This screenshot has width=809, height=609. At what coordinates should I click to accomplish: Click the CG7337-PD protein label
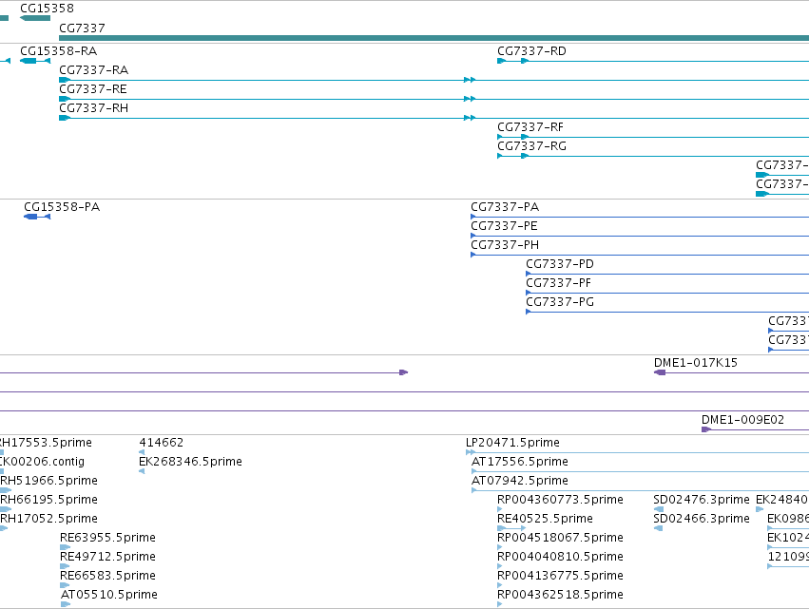click(560, 264)
